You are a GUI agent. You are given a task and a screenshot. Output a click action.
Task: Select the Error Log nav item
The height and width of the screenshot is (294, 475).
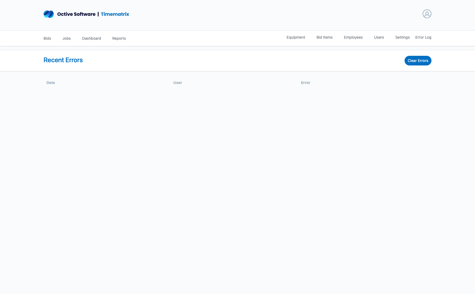tap(423, 37)
